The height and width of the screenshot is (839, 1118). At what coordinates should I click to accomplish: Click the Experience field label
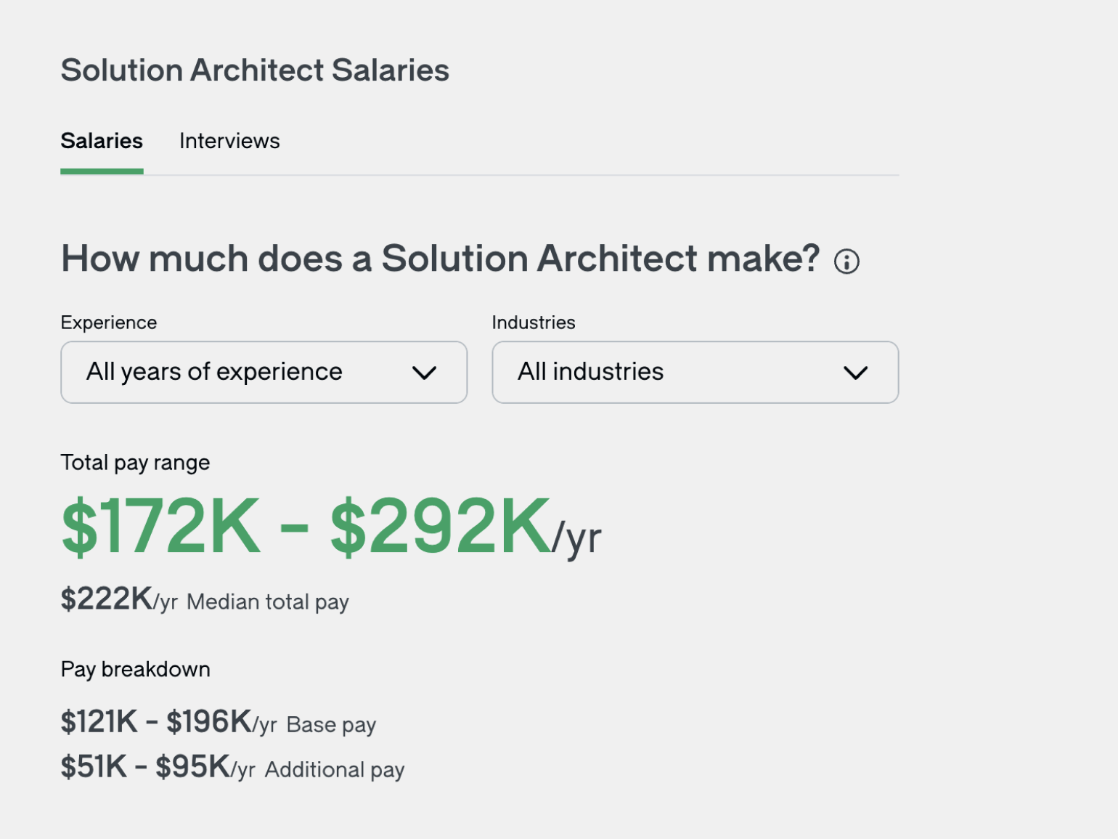(109, 323)
